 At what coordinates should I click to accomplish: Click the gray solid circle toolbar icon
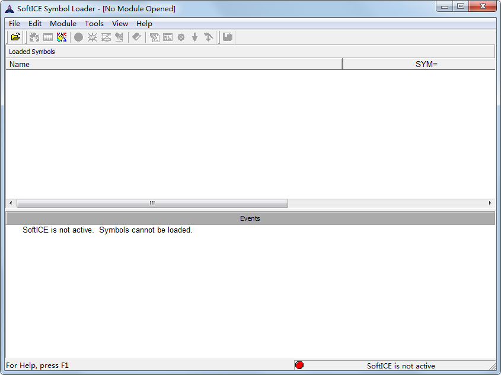[x=79, y=37]
